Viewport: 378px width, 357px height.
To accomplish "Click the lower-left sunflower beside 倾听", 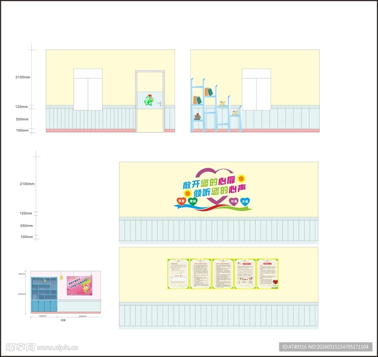I will 188,193.
